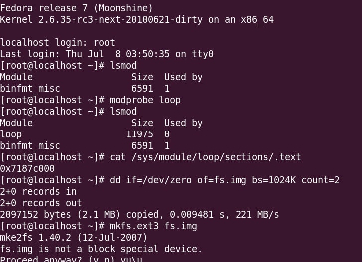The height and width of the screenshot is (262, 362).
Task: Click the loop module size 11975
Action: tap(139, 134)
